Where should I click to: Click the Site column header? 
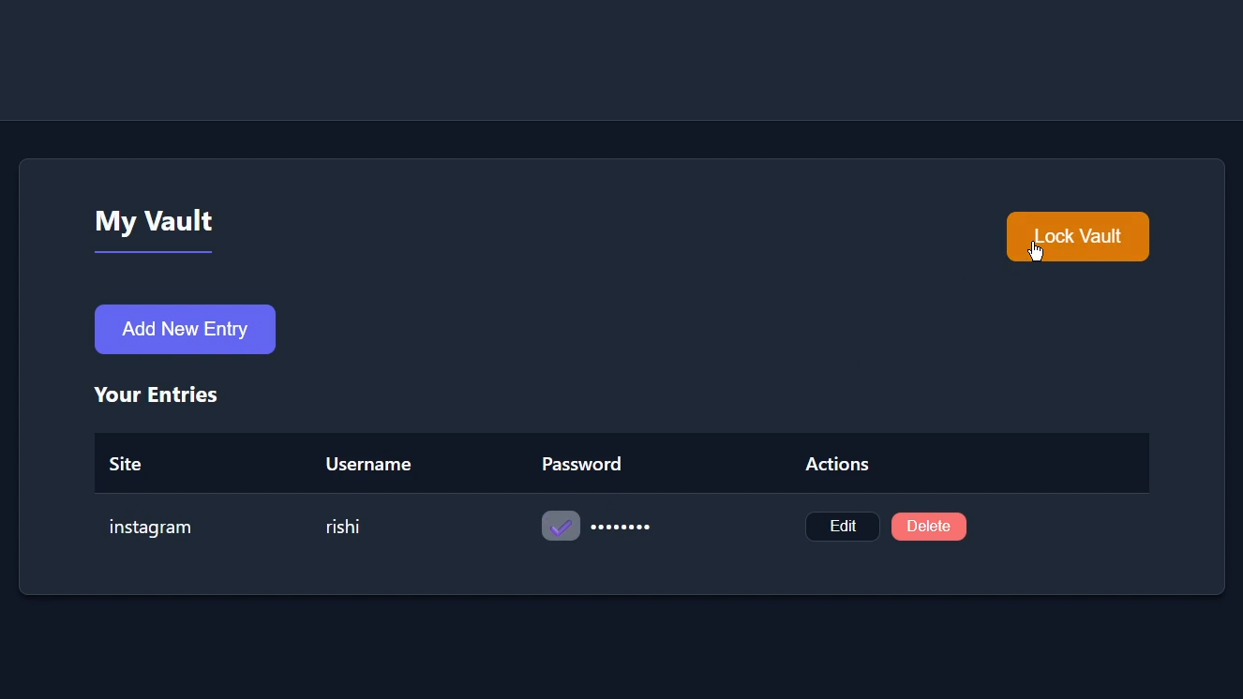125,464
